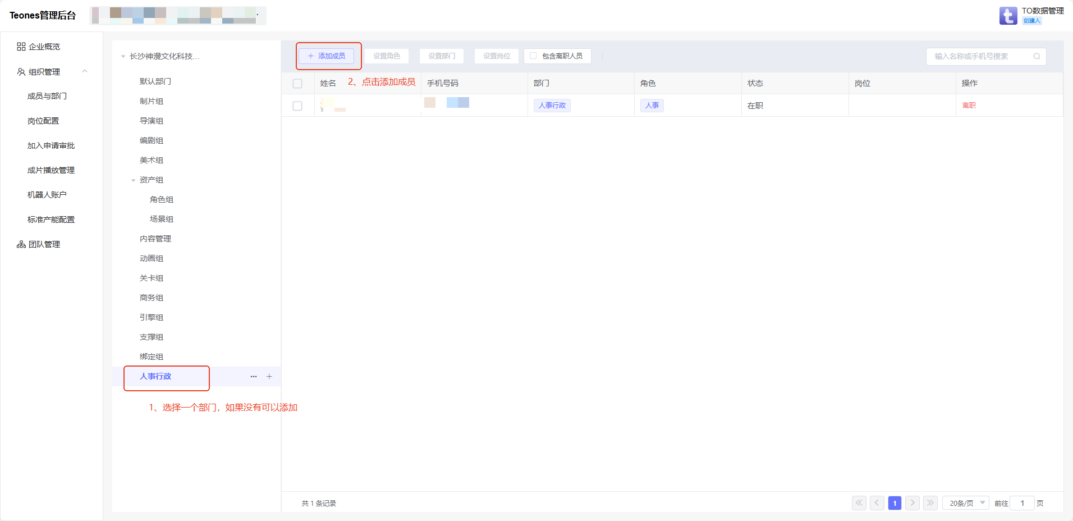The image size is (1073, 521).
Task: Click the red 离职 action link
Action: (x=969, y=106)
